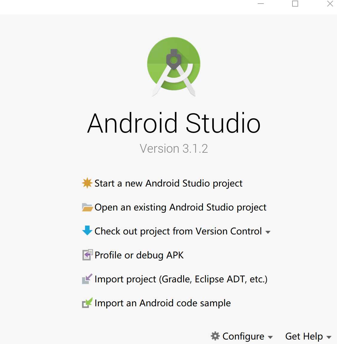
Task: Click the Version 3.1.2 text
Action: coord(174,148)
